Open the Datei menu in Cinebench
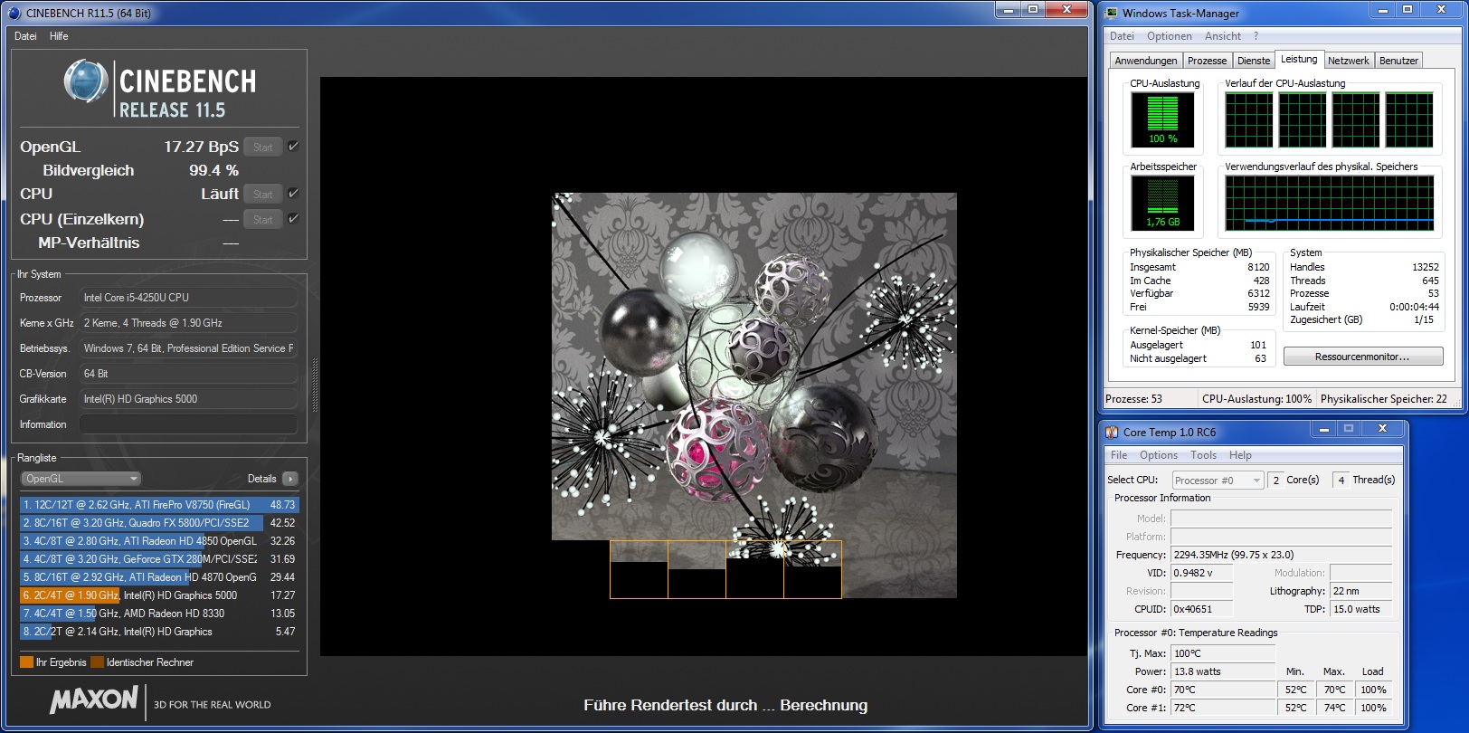This screenshot has height=733, width=1469. pos(25,36)
